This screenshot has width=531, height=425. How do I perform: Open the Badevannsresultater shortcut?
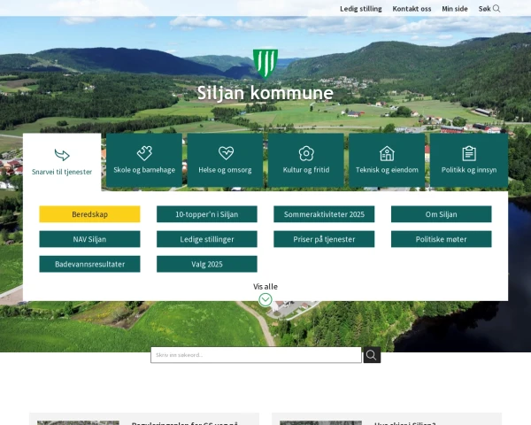click(89, 264)
